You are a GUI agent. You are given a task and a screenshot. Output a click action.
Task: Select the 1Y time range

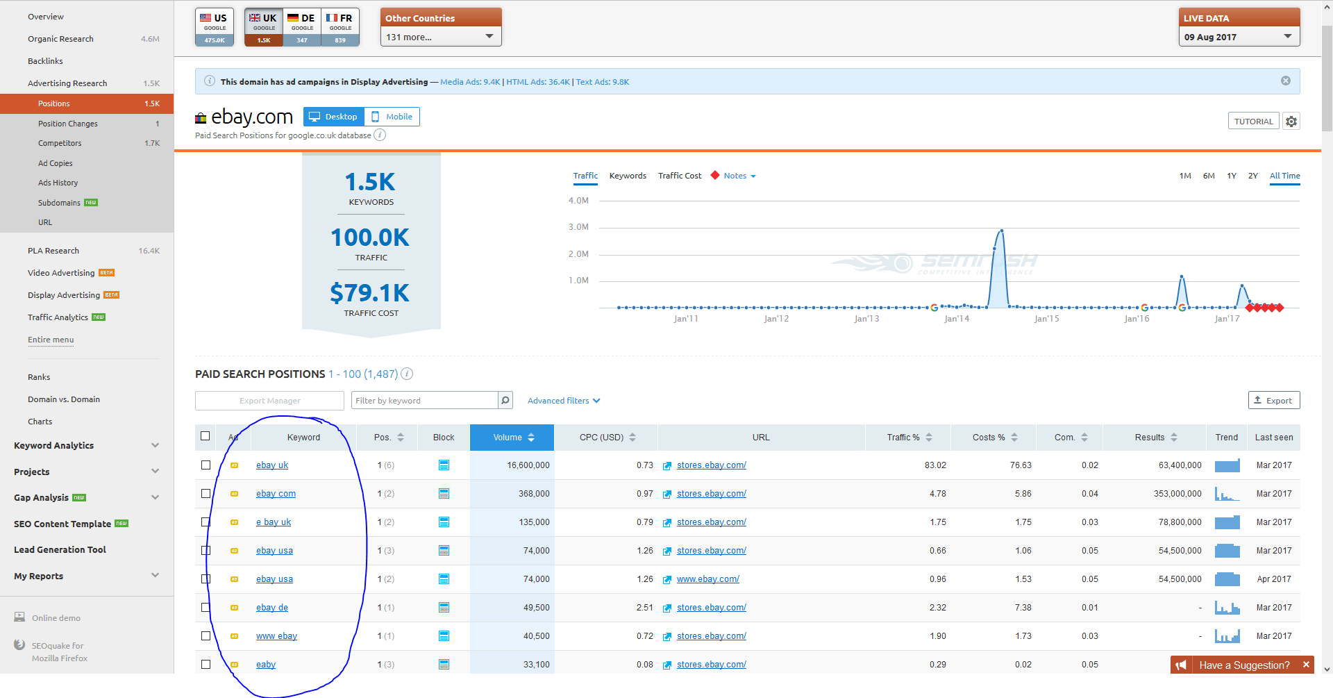coord(1232,176)
